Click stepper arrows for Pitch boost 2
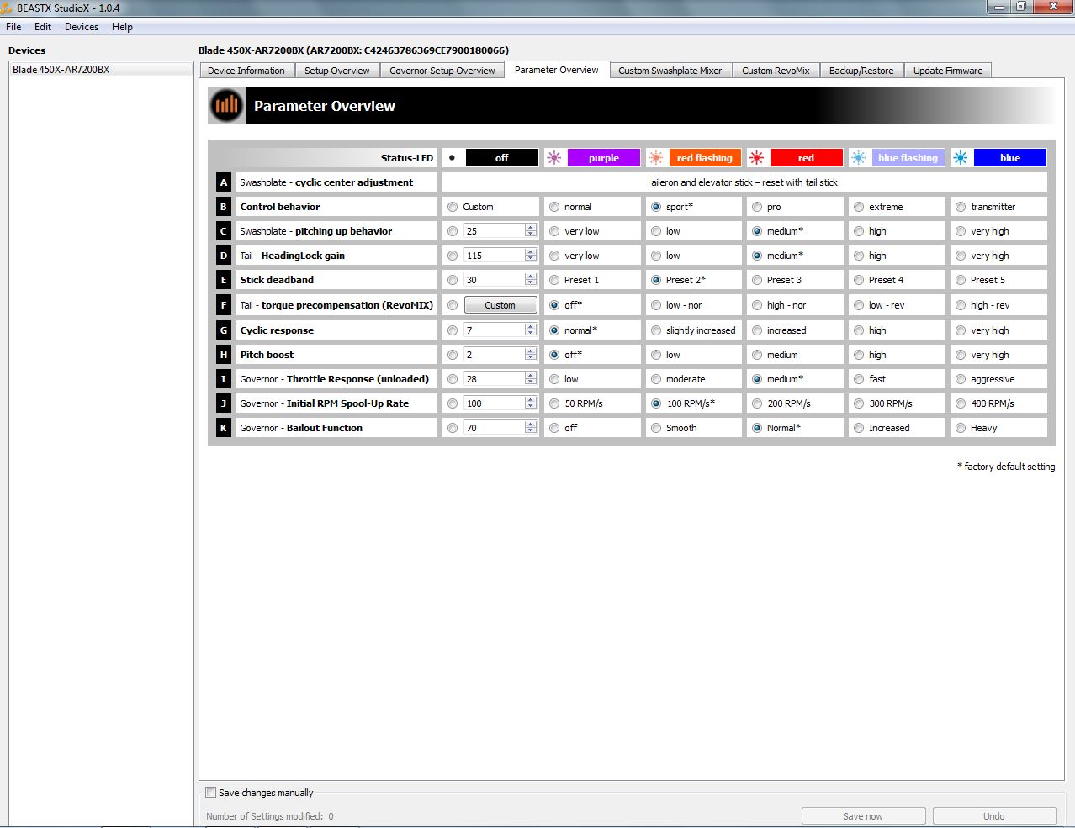 click(x=531, y=355)
